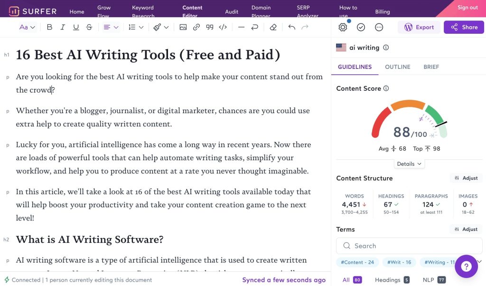The image size is (486, 286).
Task: Open the Details dropdown under Content Score
Action: pos(409,163)
